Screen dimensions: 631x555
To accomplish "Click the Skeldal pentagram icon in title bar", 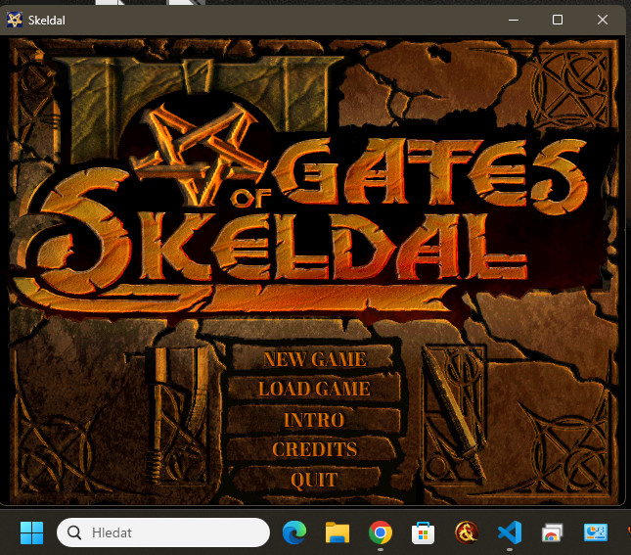I will pyautogui.click(x=15, y=20).
